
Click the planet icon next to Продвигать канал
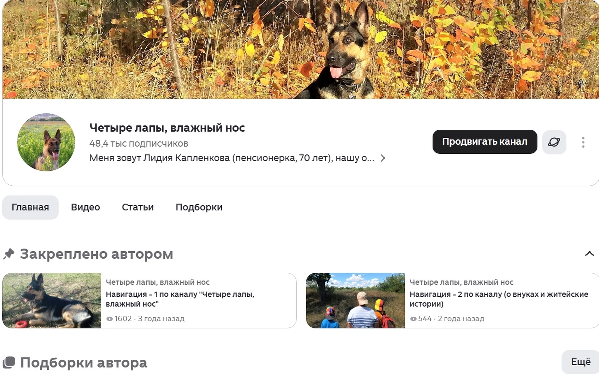554,142
